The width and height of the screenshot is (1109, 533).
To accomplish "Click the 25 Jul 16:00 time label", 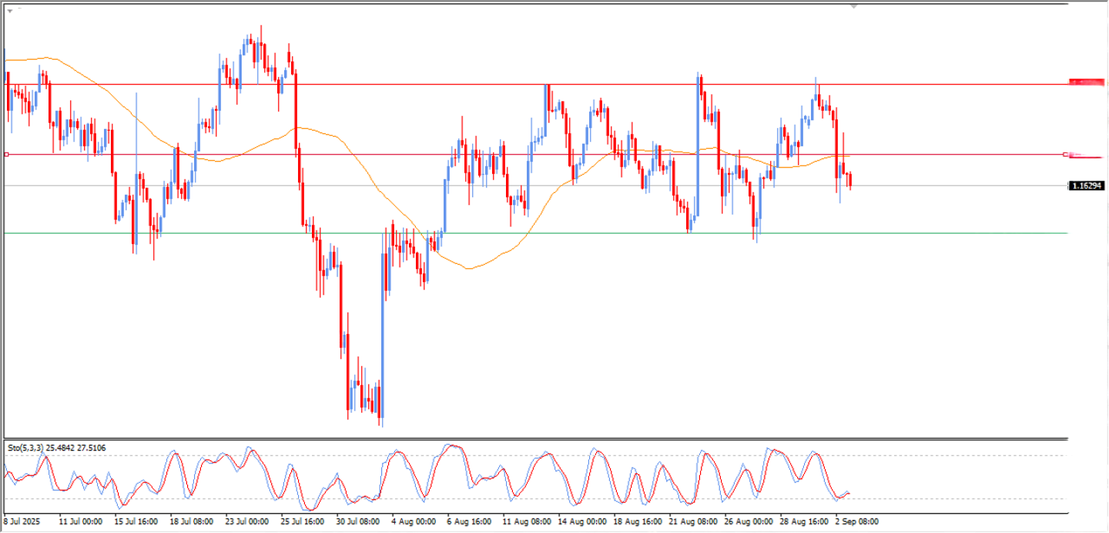I will 302,522.
